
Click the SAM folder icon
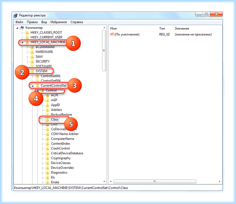coord(32,57)
